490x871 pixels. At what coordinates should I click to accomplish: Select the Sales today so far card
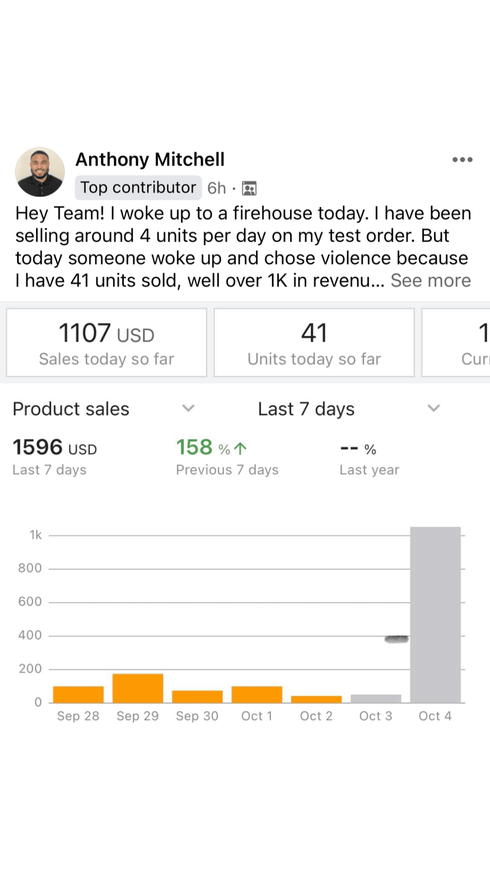(x=106, y=343)
